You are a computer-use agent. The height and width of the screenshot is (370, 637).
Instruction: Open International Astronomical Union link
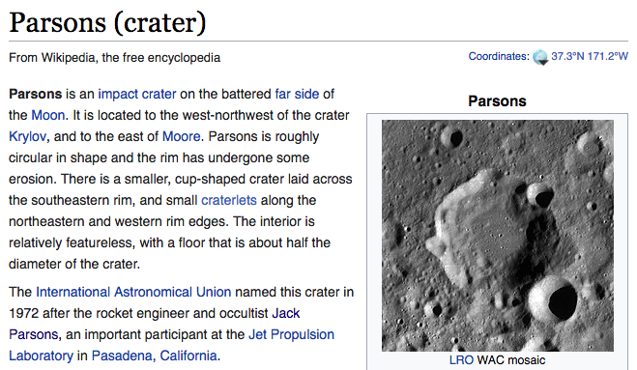click(133, 292)
